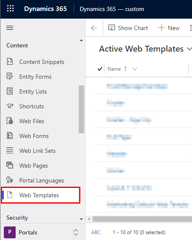
Task: Click the green plus New icon
Action: coord(161,28)
